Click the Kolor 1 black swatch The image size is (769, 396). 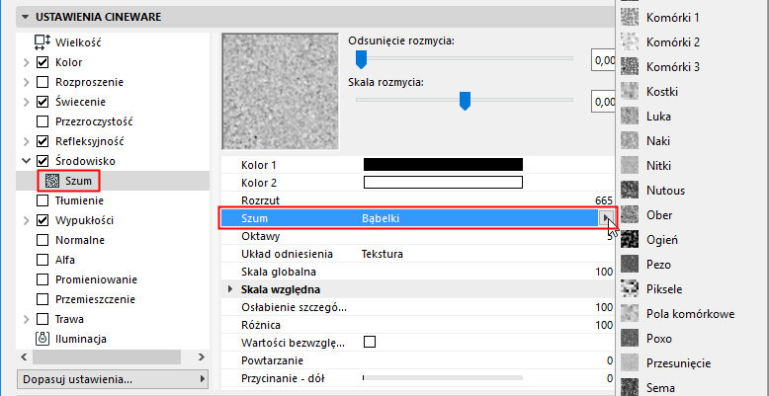click(443, 164)
